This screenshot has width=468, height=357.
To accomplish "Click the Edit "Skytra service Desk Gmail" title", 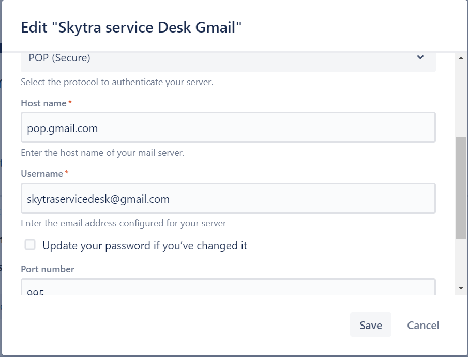I will pos(131,27).
